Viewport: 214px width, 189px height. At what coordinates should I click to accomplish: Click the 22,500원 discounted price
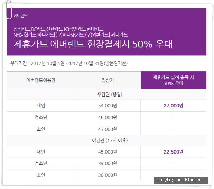(174, 152)
